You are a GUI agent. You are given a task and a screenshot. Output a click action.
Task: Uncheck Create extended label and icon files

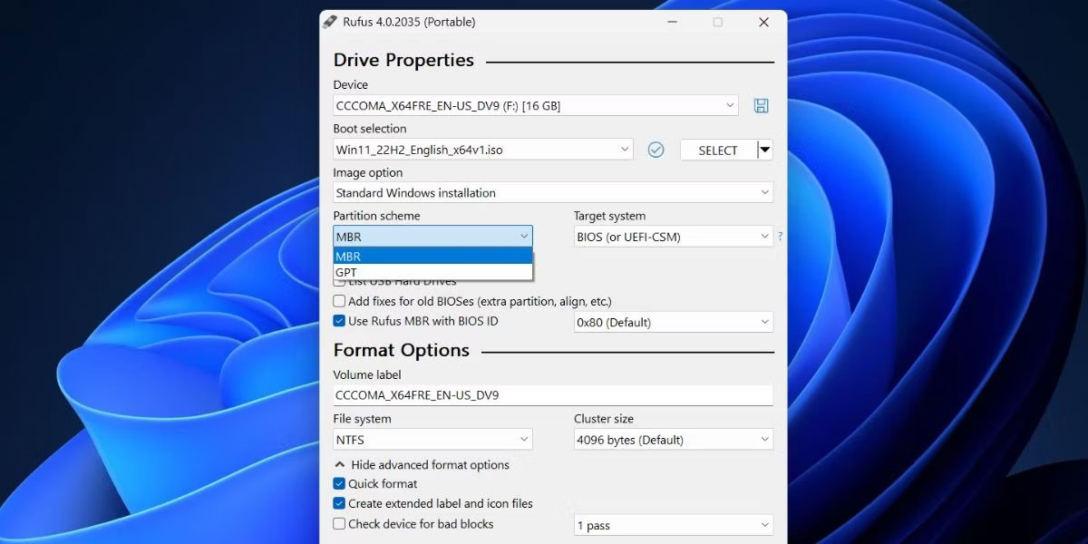[338, 503]
